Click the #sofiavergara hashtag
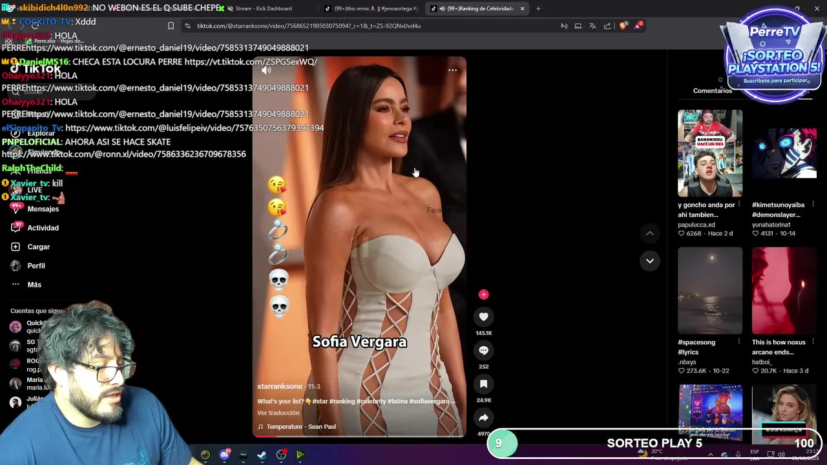Image resolution: width=827 pixels, height=465 pixels. point(429,401)
